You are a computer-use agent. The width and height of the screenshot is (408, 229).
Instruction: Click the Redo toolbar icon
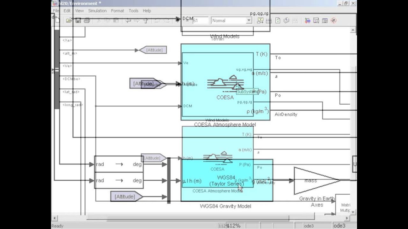166,20
